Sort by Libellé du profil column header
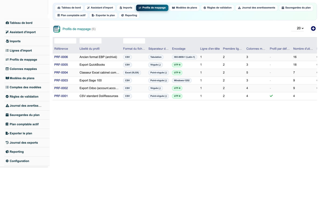 pyautogui.click(x=90, y=49)
